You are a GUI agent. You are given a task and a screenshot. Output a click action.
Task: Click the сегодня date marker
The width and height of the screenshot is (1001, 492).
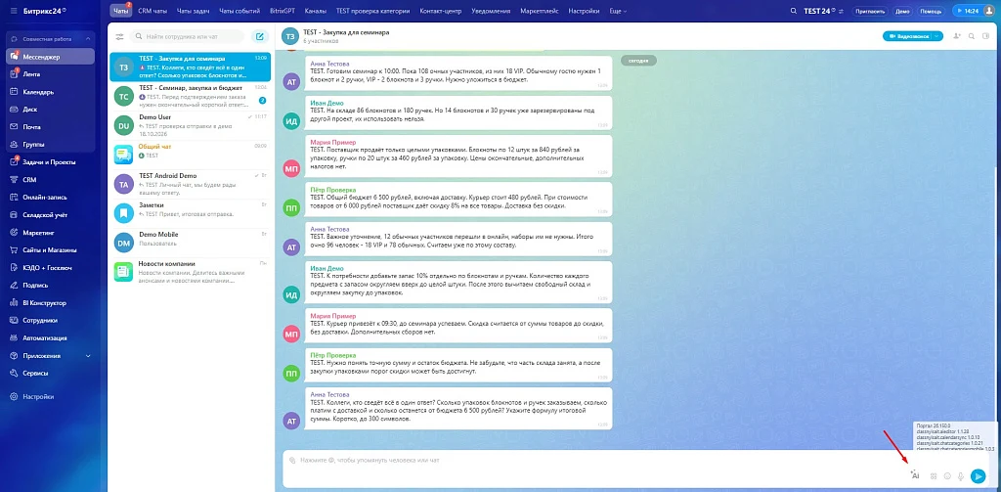click(638, 61)
